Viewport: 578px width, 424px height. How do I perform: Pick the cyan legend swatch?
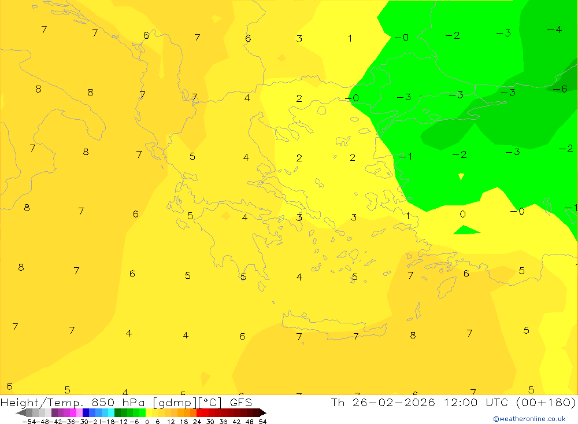111,412
